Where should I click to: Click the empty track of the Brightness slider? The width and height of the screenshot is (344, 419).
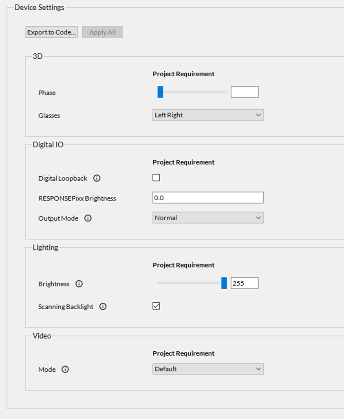187,283
